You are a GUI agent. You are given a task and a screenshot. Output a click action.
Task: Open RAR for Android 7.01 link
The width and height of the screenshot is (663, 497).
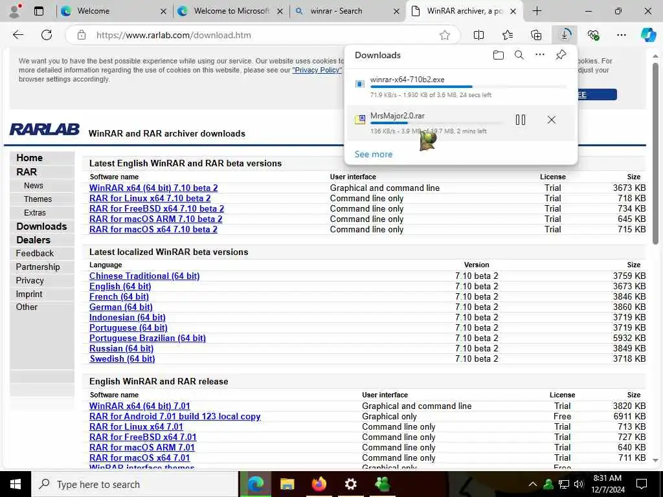[x=175, y=416]
